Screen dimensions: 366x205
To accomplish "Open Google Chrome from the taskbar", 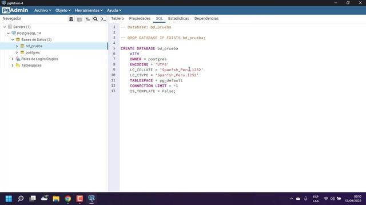I will (68, 199).
